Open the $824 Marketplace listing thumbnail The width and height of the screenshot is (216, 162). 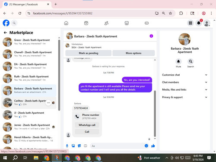point(67,46)
